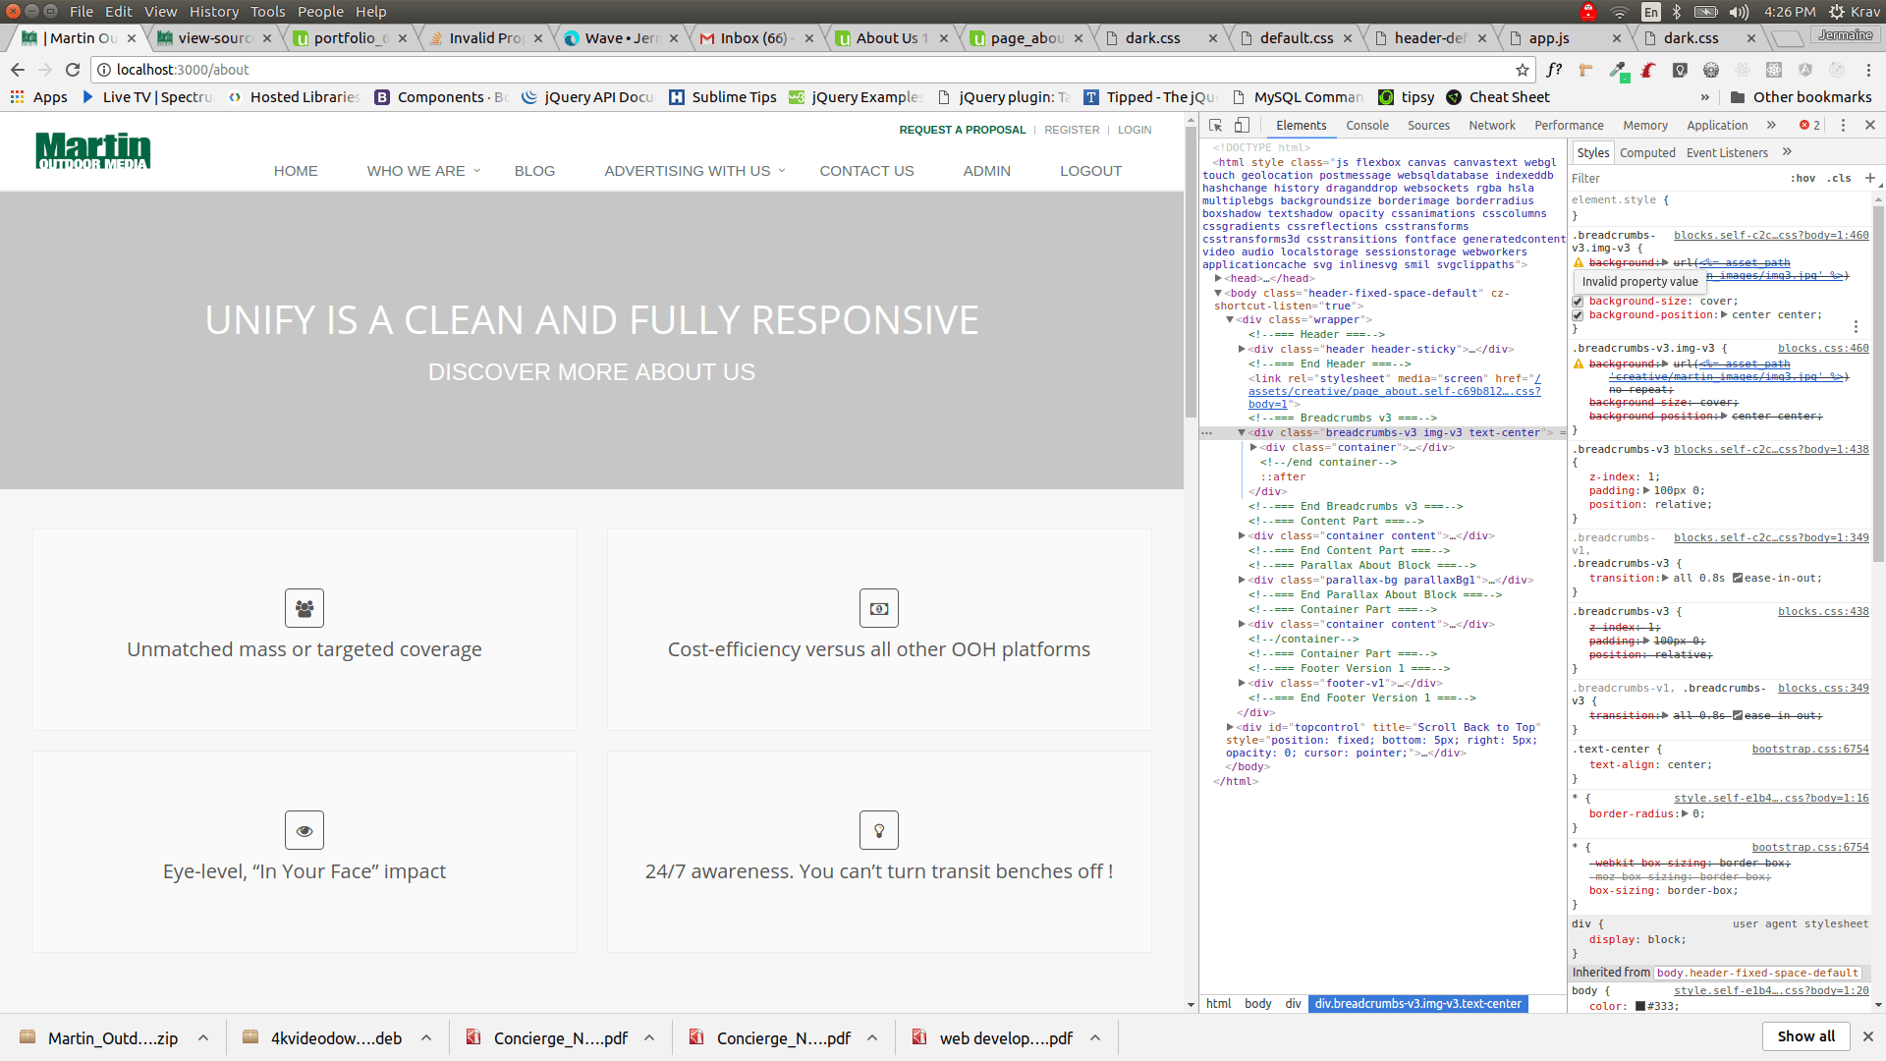Open the Computed styles tab
The image size is (1886, 1061).
[x=1647, y=153]
